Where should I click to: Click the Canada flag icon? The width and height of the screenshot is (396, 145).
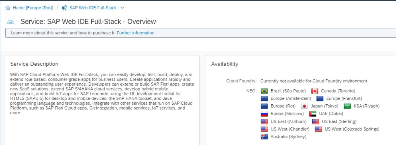point(315,91)
